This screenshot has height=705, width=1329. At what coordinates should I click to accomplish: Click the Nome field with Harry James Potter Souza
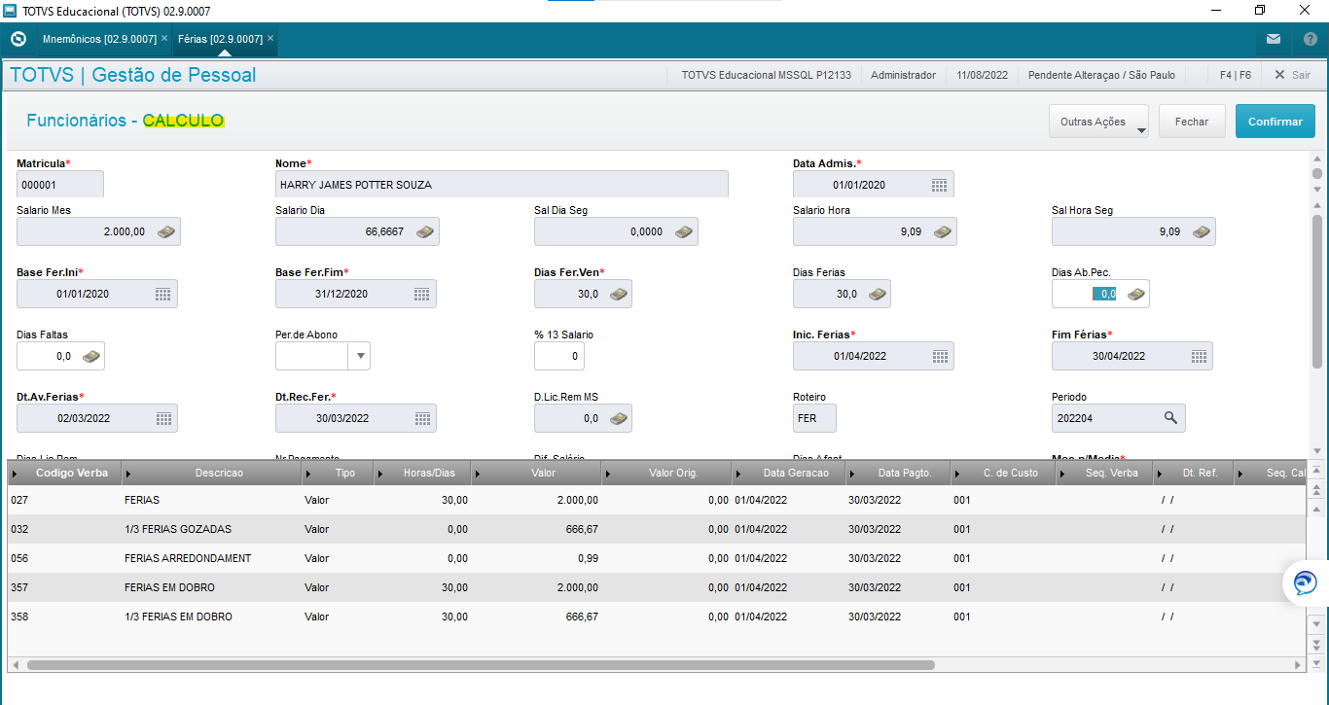pyautogui.click(x=502, y=185)
